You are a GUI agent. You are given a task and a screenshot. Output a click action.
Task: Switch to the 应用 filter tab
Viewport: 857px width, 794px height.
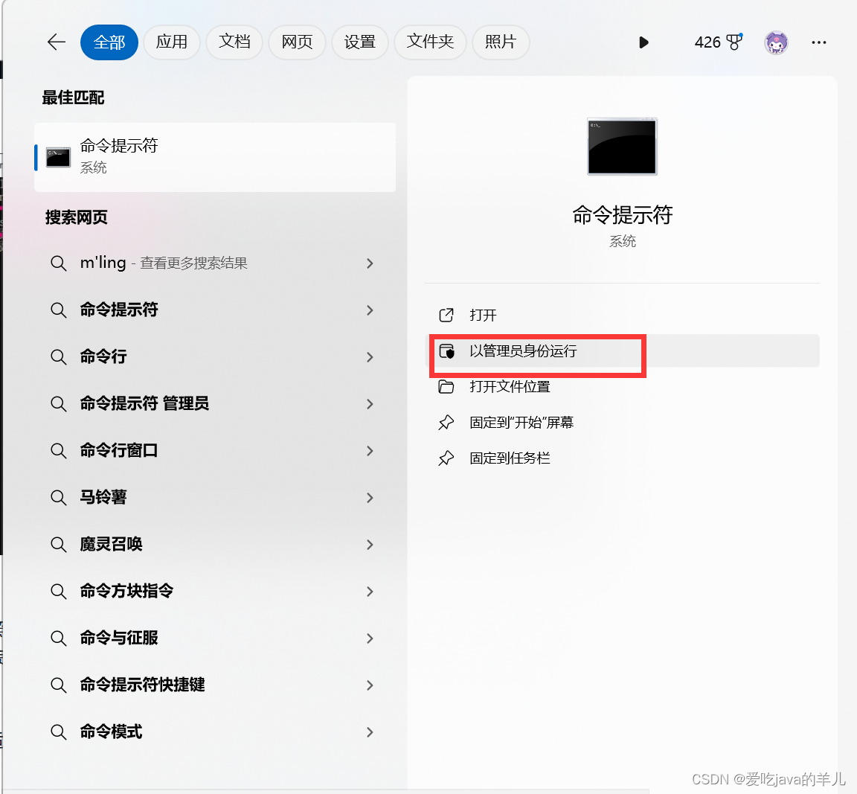pyautogui.click(x=172, y=42)
